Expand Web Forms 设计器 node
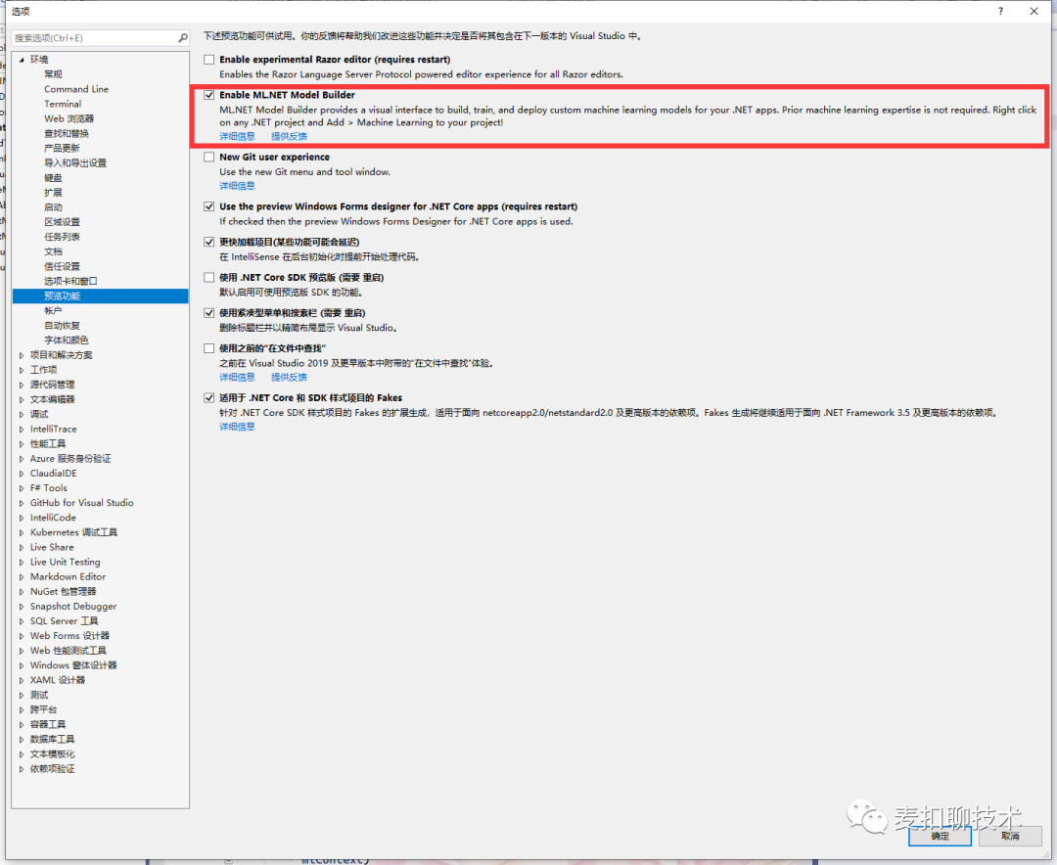Screen dimensions: 1057x865 click(22, 636)
